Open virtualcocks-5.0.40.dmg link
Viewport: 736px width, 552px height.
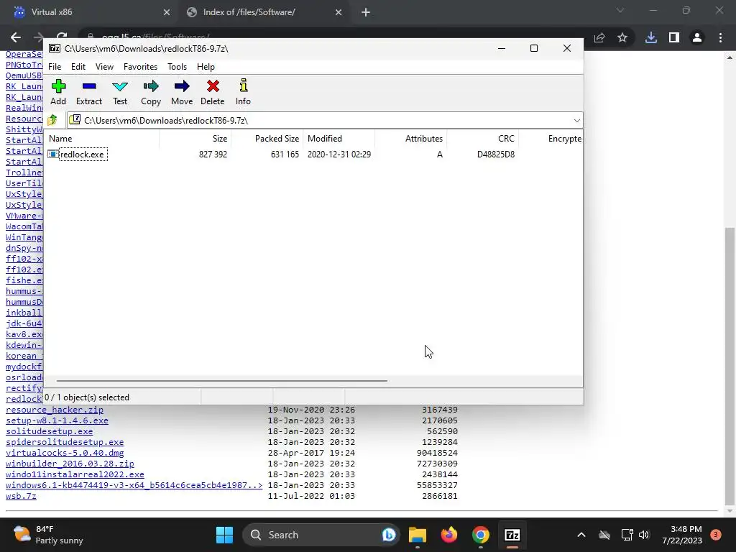[65, 453]
